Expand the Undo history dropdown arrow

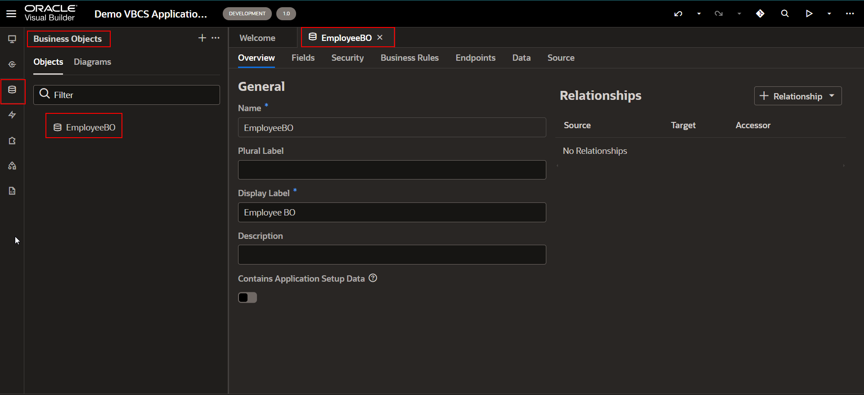(x=699, y=13)
